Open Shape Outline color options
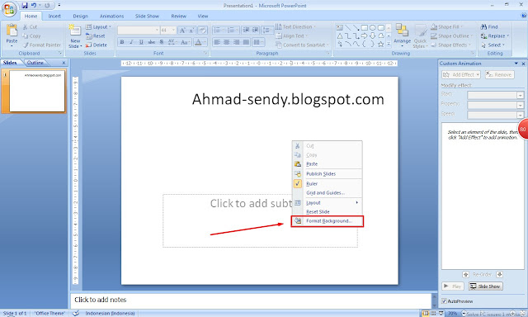 click(x=452, y=35)
